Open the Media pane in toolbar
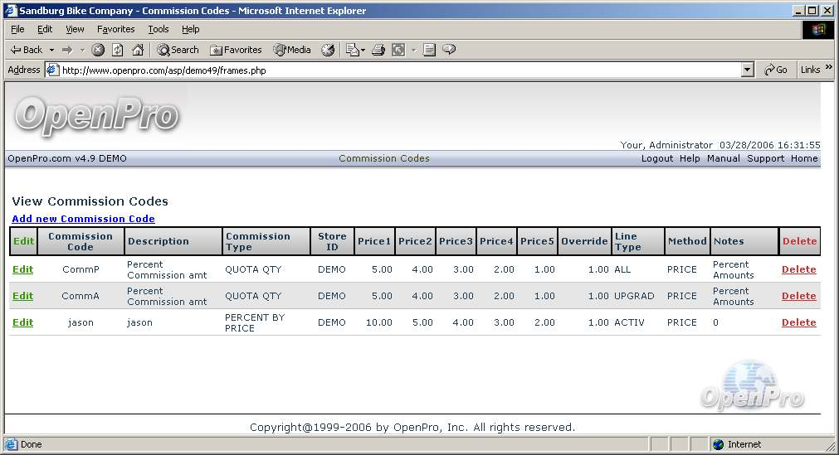The image size is (839, 455). pos(292,50)
